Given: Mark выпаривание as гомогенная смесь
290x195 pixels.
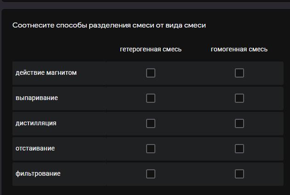Looking at the screenshot, I should [239, 98].
